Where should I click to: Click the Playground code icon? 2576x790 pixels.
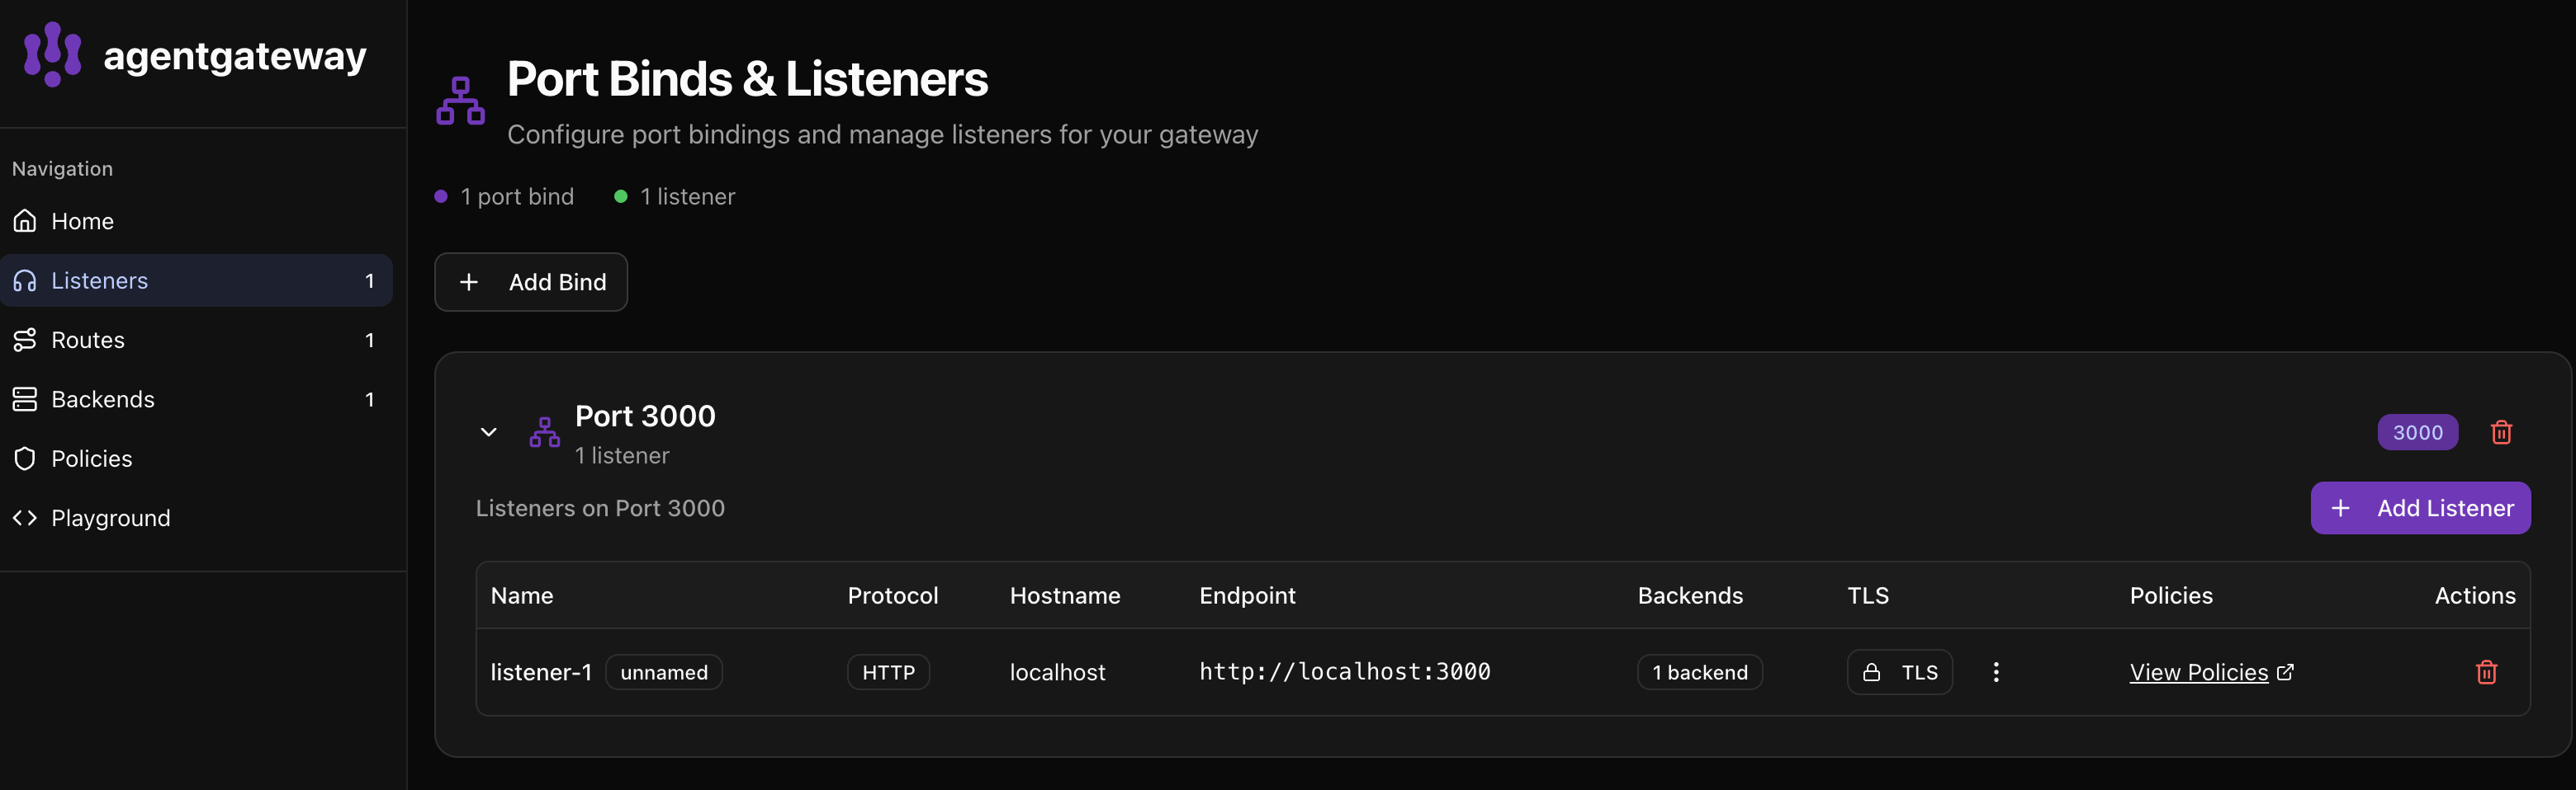[25, 517]
